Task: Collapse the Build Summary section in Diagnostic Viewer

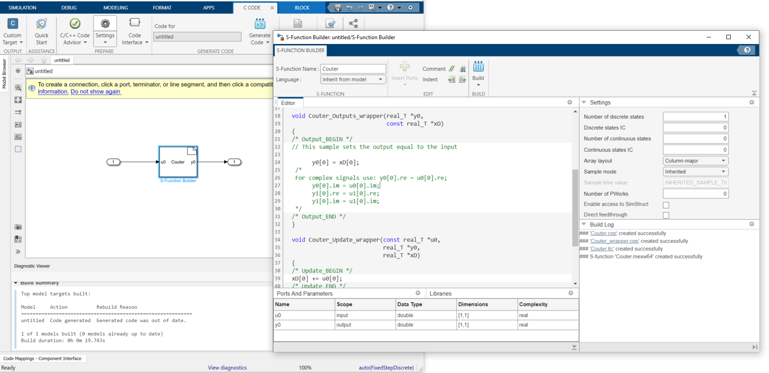Action: (16, 283)
